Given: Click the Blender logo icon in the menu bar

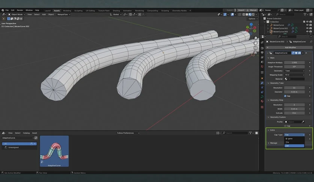Looking at the screenshot, I should (x=3, y=10).
